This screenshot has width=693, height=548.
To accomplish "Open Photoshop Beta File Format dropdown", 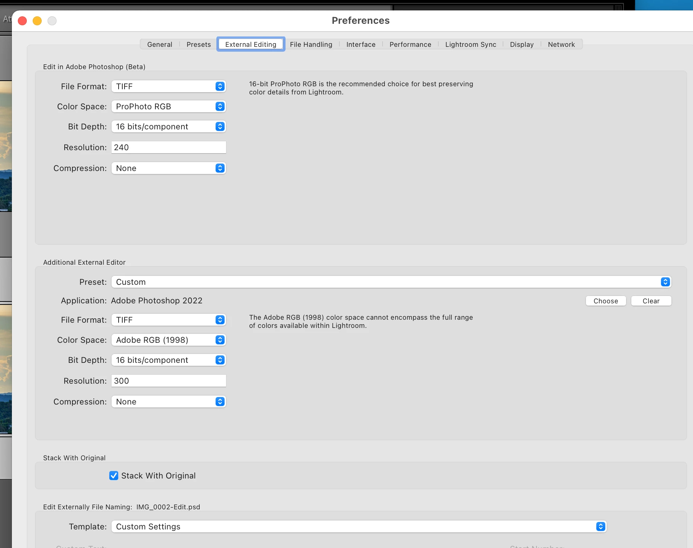I will point(169,86).
